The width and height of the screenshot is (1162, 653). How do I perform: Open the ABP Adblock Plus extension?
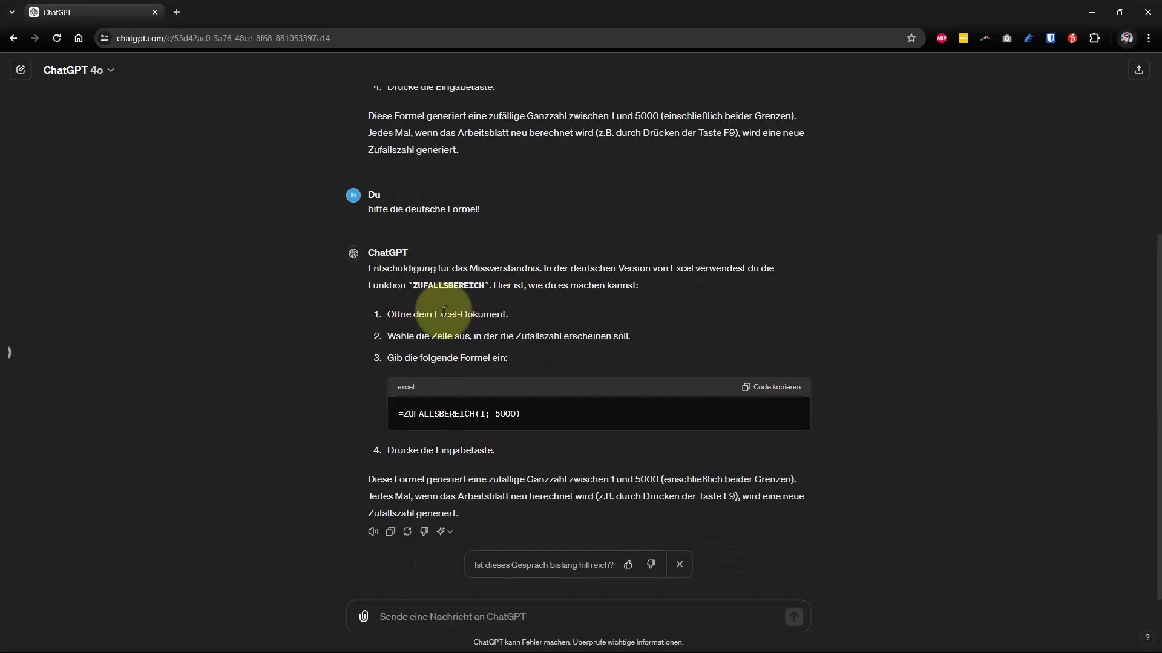coord(942,38)
